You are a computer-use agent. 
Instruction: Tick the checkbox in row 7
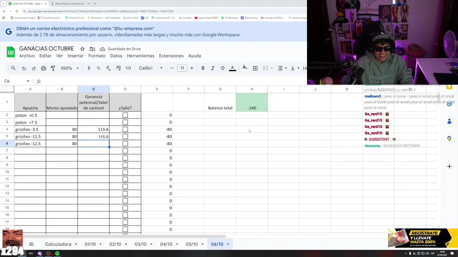pos(125,151)
